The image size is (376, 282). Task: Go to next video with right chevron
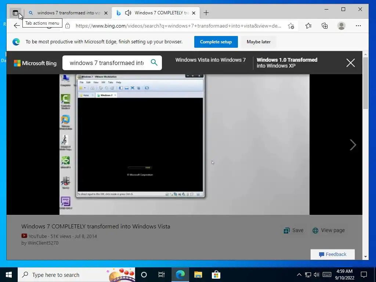tap(353, 145)
